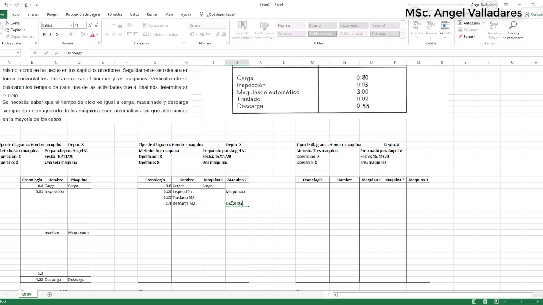Toggle Negrita (N) bold formatting

44,34
